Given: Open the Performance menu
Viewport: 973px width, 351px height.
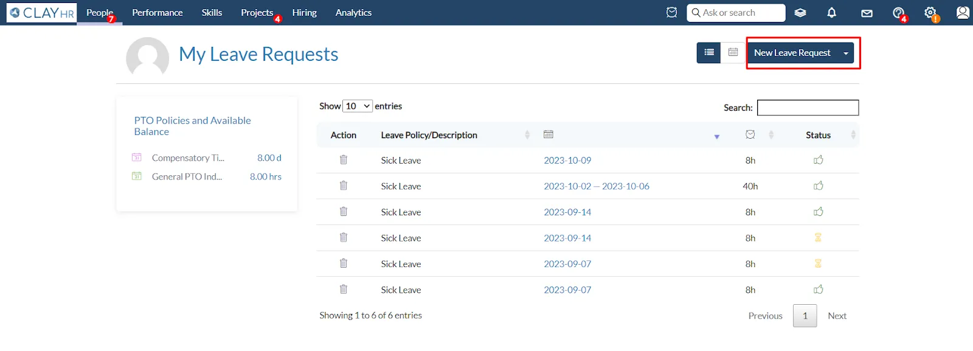Looking at the screenshot, I should pos(158,12).
